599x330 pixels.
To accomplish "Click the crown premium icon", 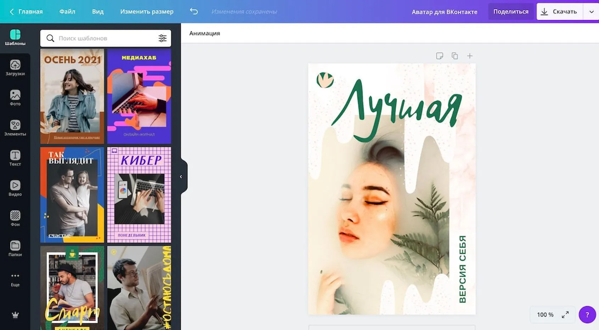I will [x=15, y=315].
